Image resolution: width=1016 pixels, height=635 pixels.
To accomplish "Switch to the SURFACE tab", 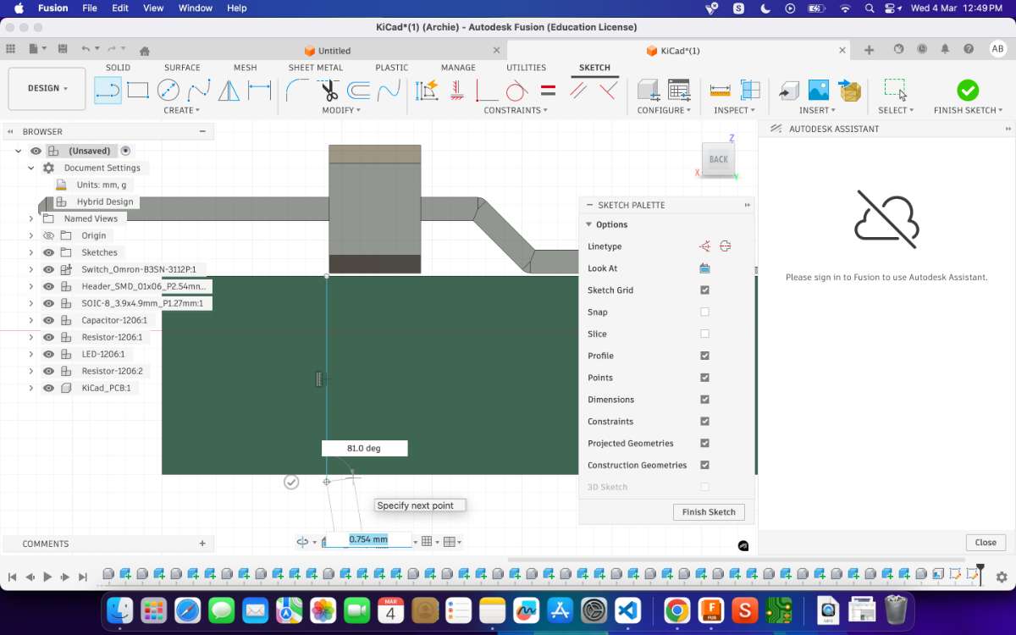I will point(182,68).
